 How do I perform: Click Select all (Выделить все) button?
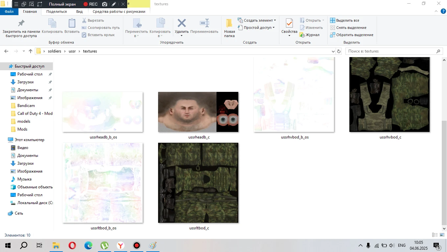coord(344,20)
